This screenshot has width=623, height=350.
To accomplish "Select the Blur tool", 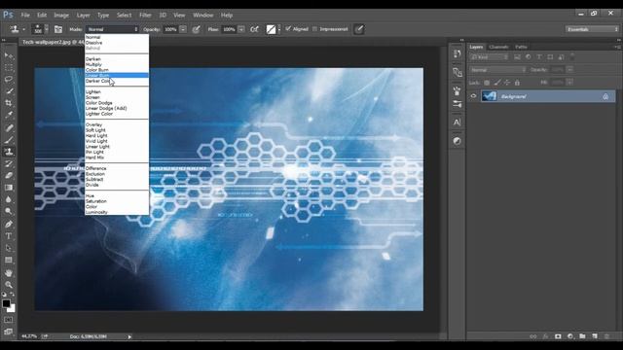I will [9, 199].
